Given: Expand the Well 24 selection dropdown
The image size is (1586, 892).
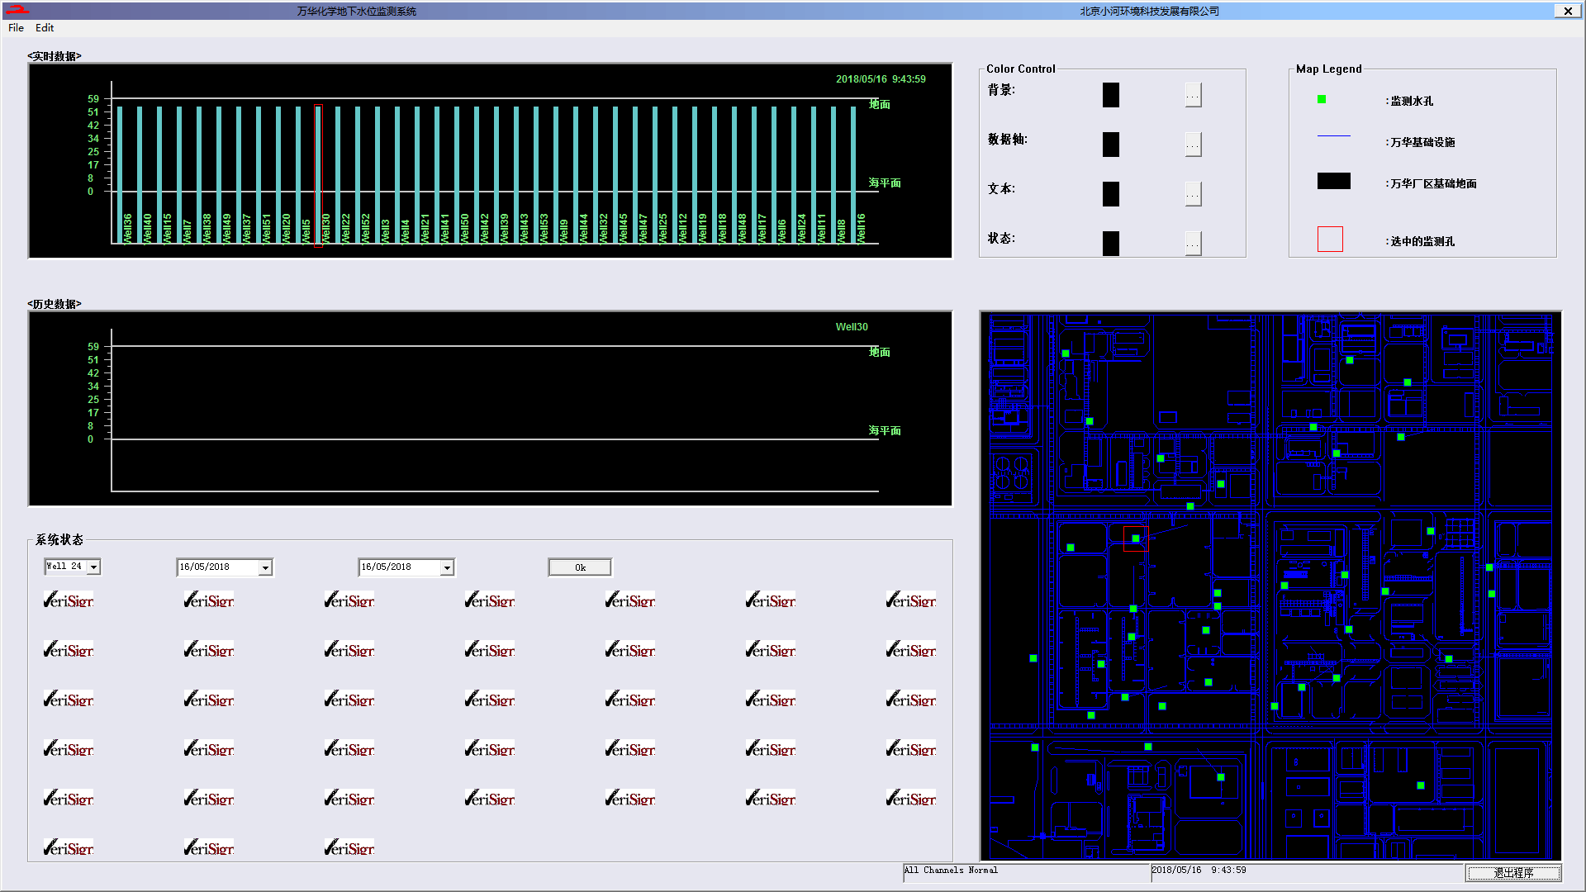Looking at the screenshot, I should click(x=93, y=567).
